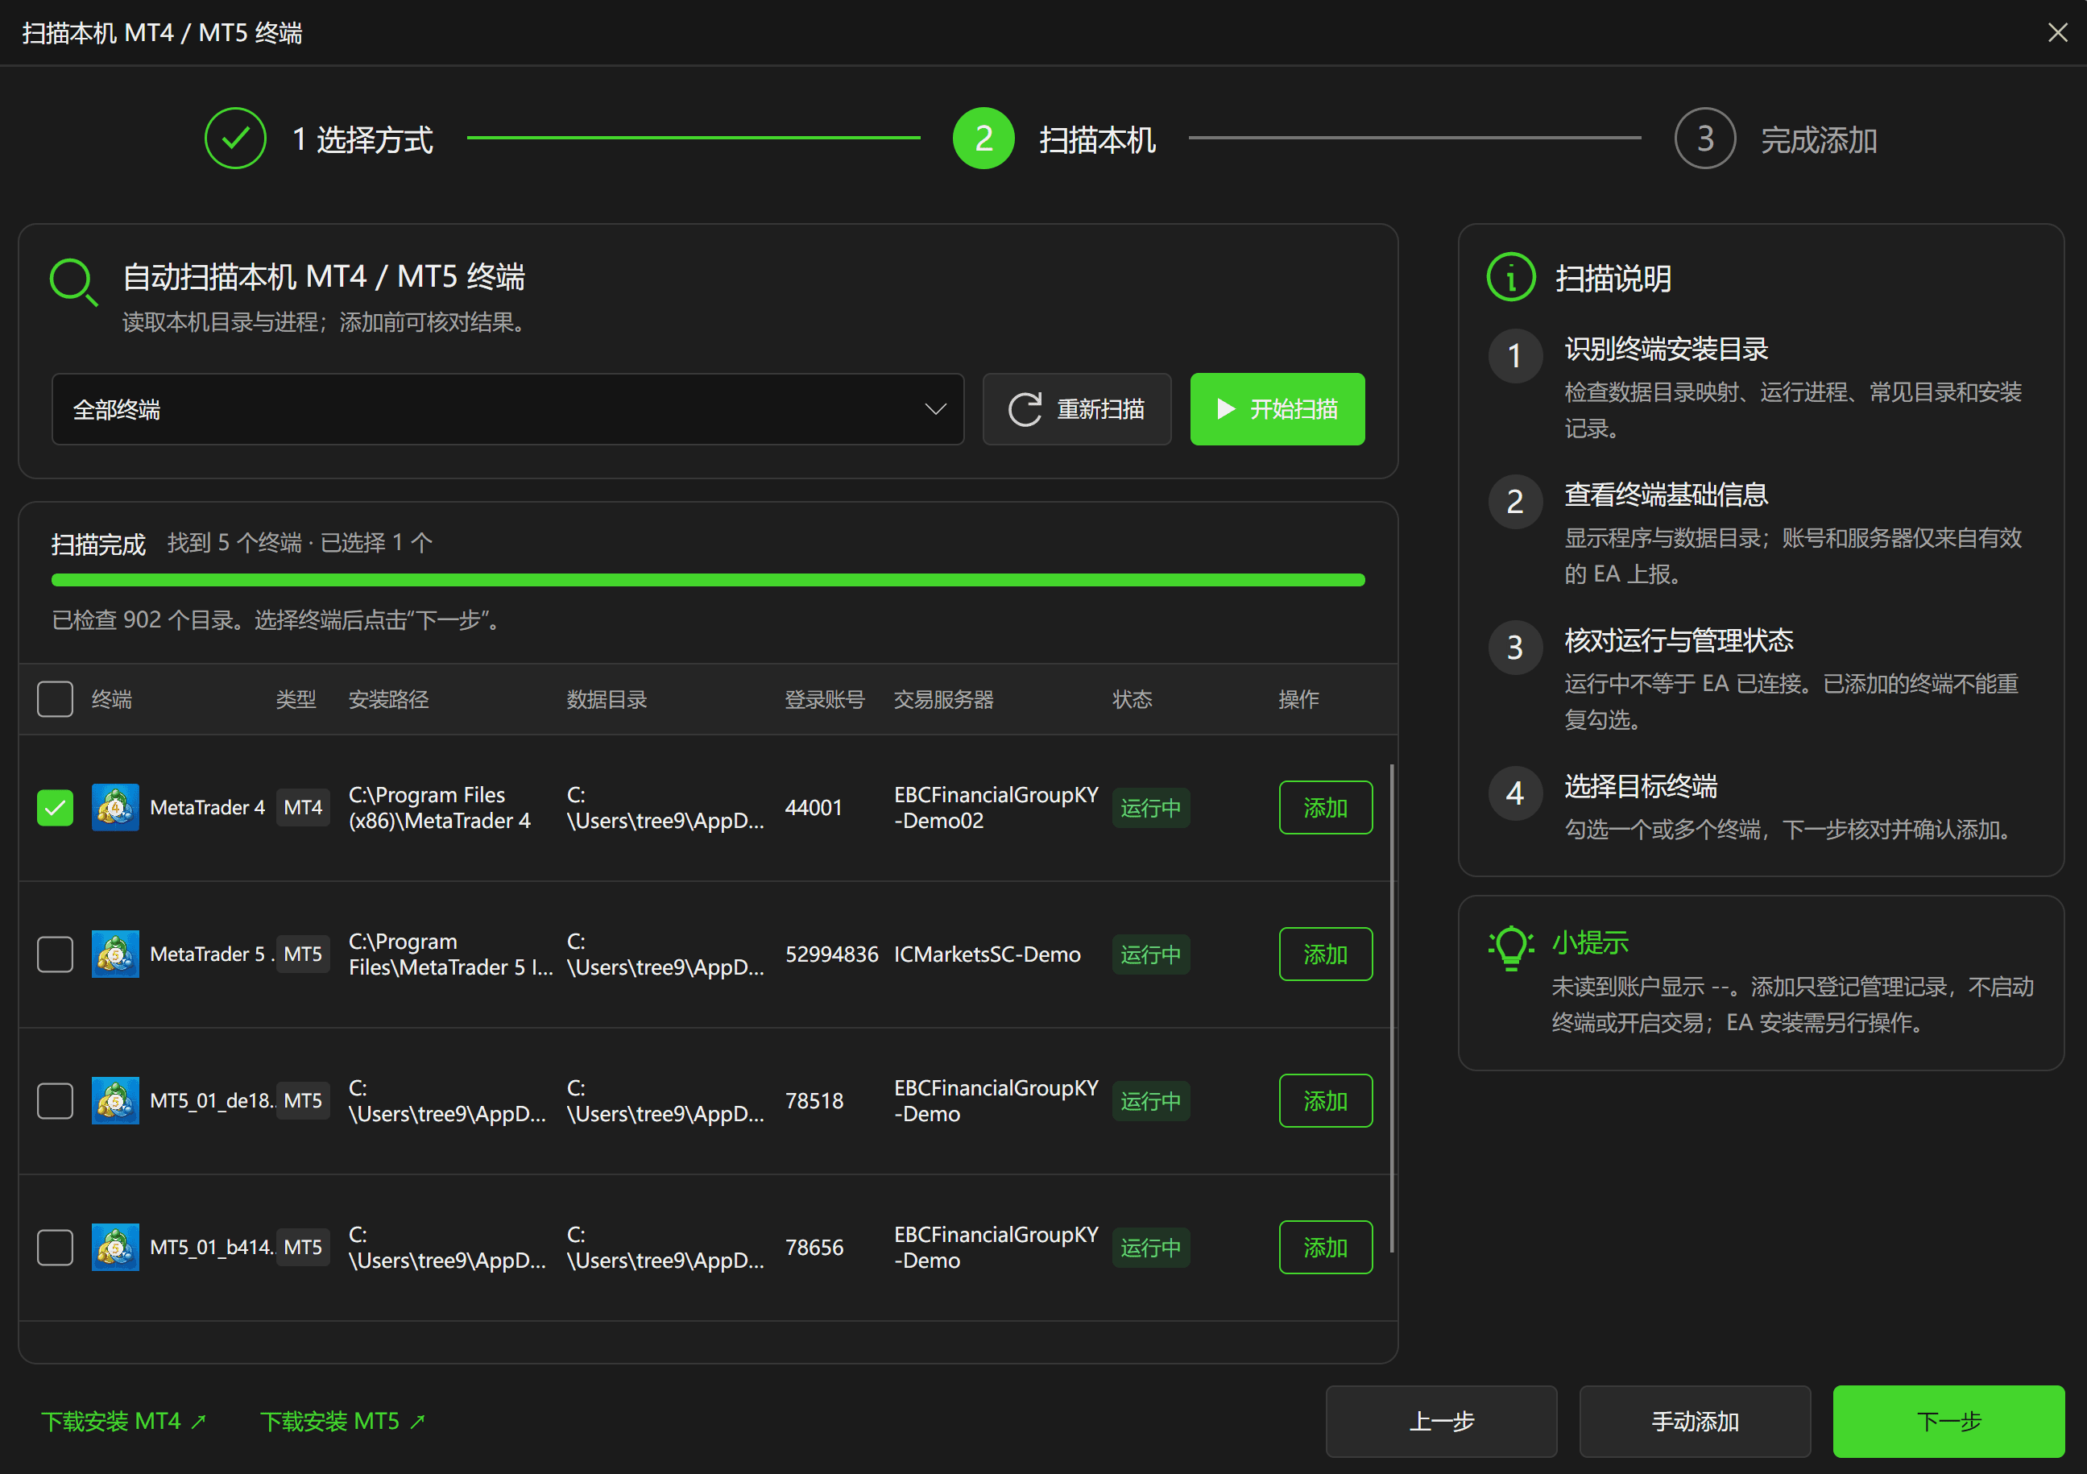This screenshot has height=1474, width=2087.
Task: Open the 全部终端 filter dropdown
Action: tap(508, 409)
